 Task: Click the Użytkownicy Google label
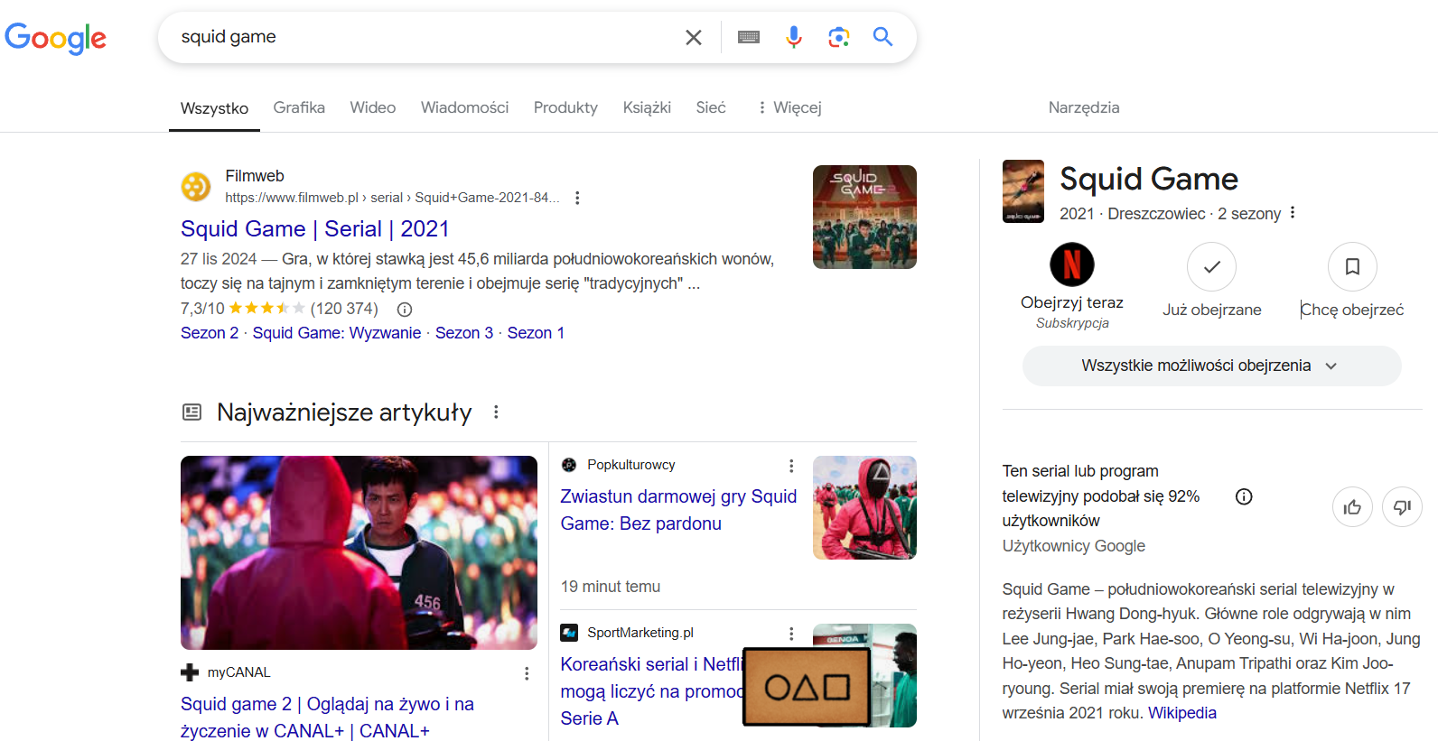tap(1074, 546)
